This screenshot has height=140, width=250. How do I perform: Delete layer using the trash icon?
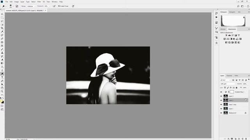point(246,139)
